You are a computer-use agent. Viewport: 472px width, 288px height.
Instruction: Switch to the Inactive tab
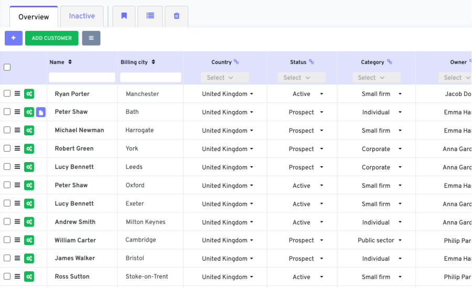point(82,16)
